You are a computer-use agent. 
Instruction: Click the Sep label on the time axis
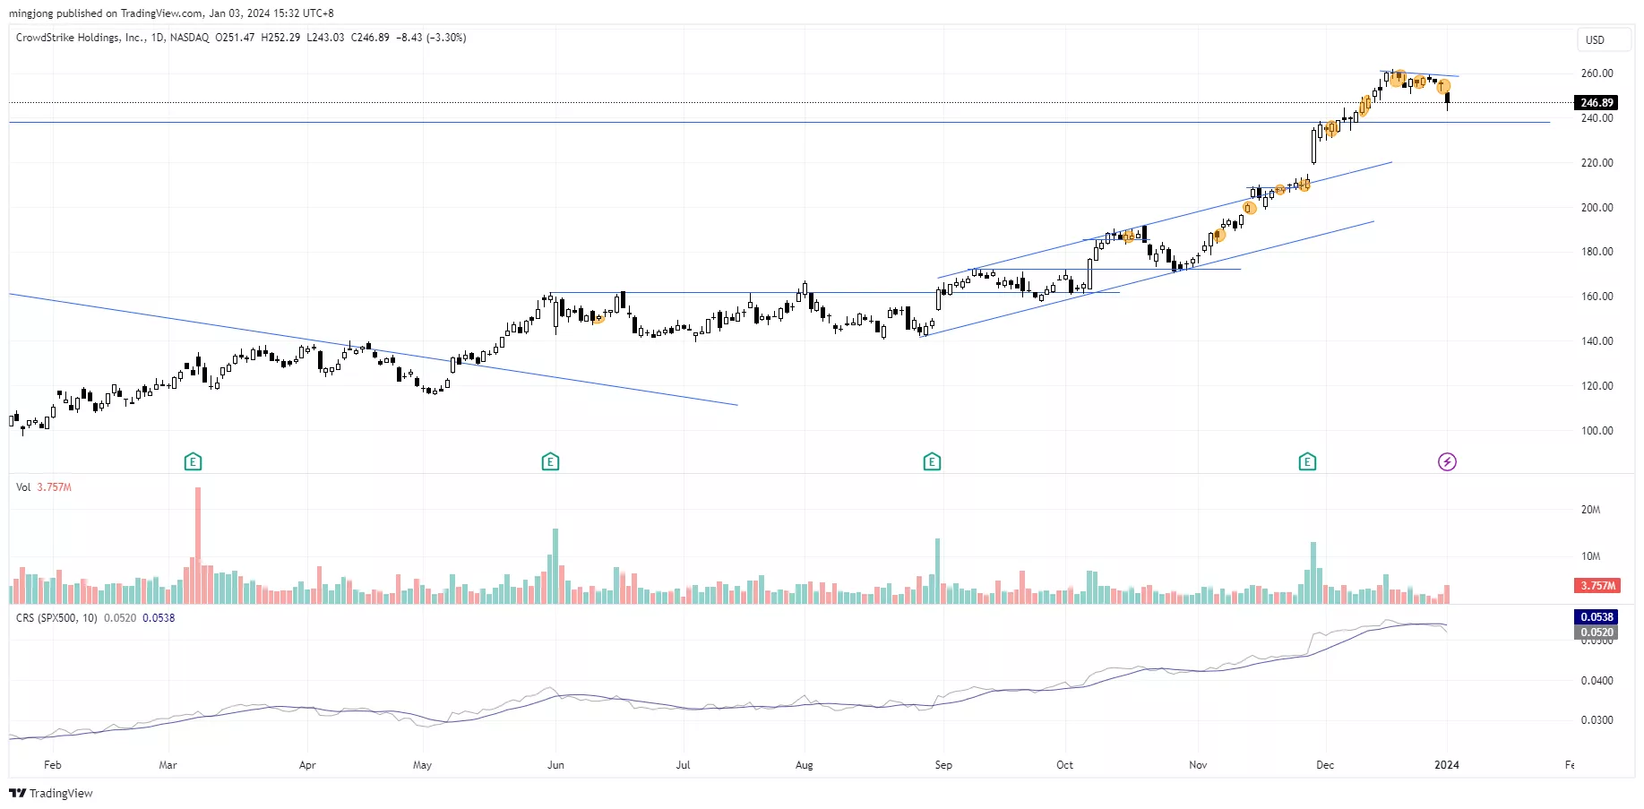point(943,765)
